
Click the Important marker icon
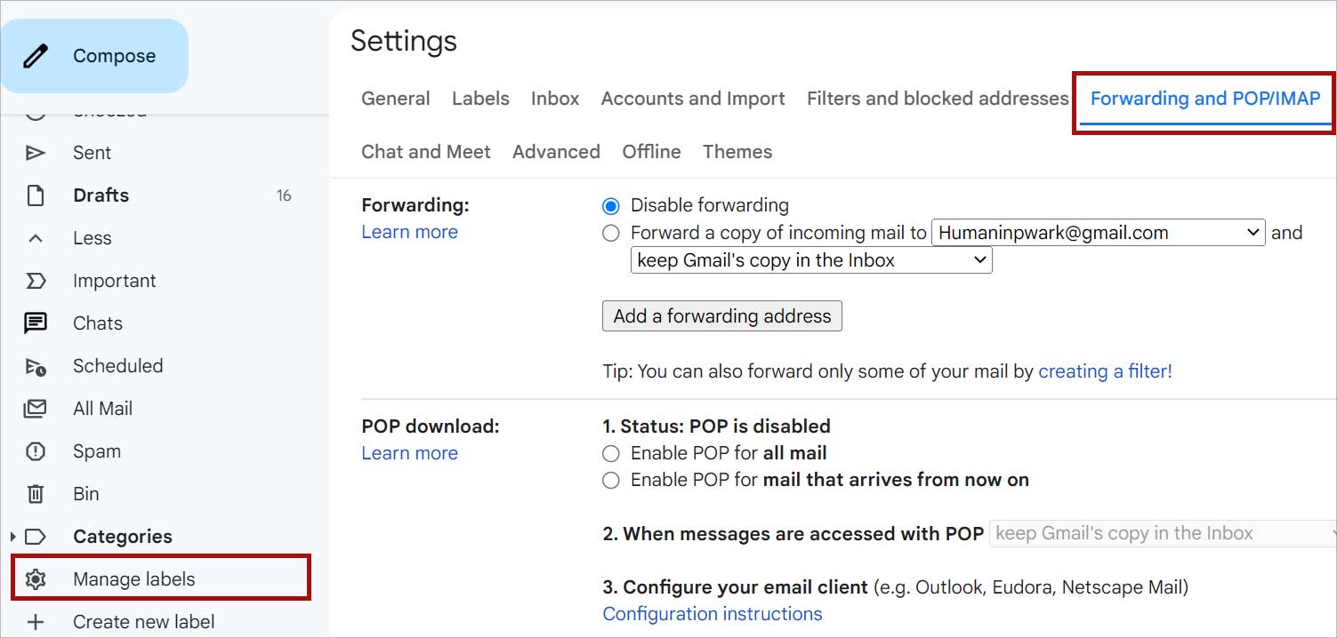click(36, 281)
